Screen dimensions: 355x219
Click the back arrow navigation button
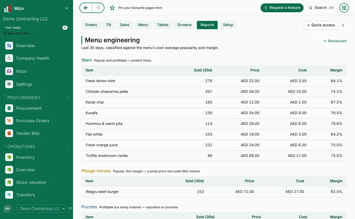(86, 8)
